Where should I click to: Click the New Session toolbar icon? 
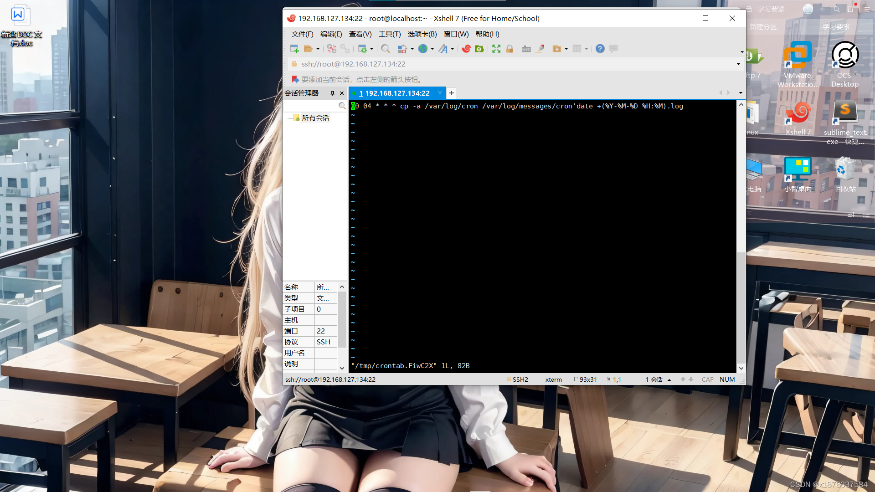[294, 49]
